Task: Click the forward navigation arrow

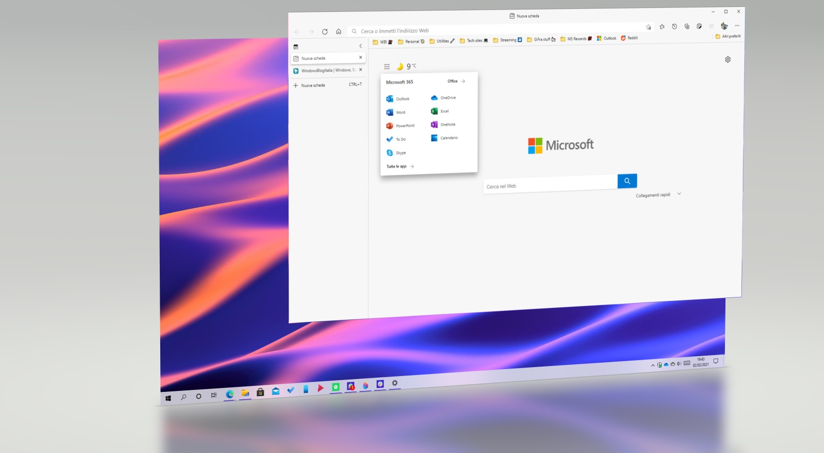Action: pos(311,32)
